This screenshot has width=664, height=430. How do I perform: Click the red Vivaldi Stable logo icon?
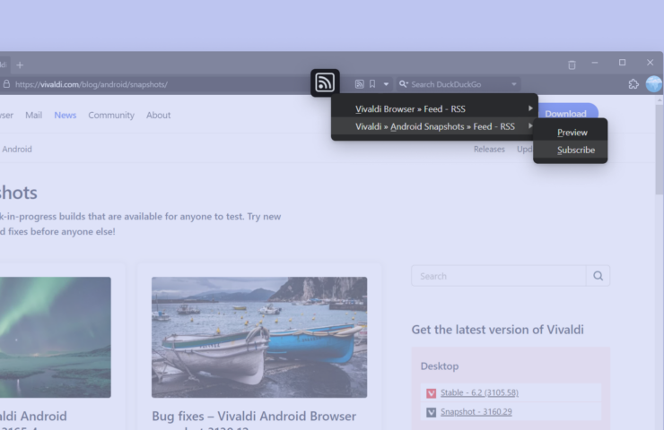coord(431,393)
